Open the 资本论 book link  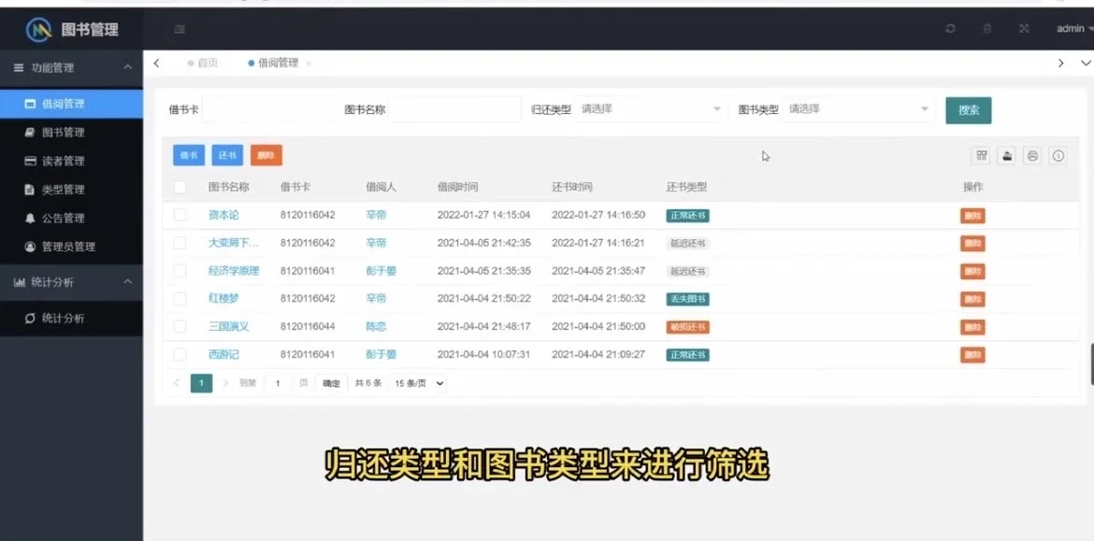222,214
